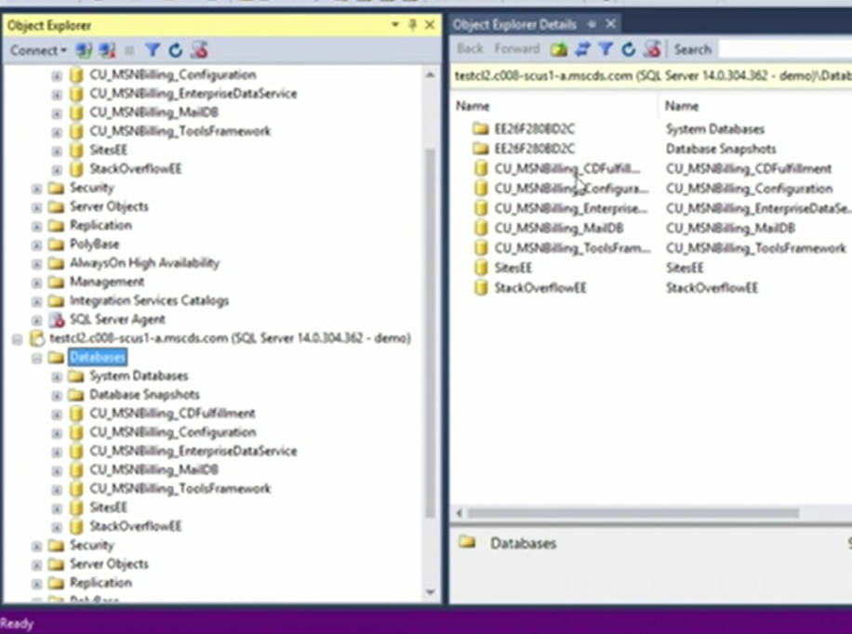The width and height of the screenshot is (852, 634).
Task: Expand Integration Services Catalogs node
Action: 36,301
